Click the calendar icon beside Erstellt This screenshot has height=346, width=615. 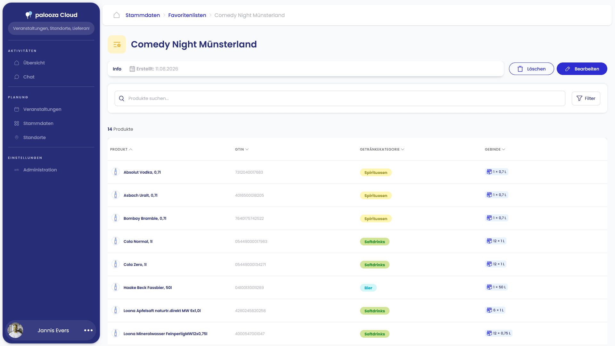[x=132, y=69]
